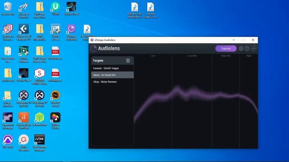
Task: Select the Heaven - Dimitri Vegas target
Action: (112, 68)
